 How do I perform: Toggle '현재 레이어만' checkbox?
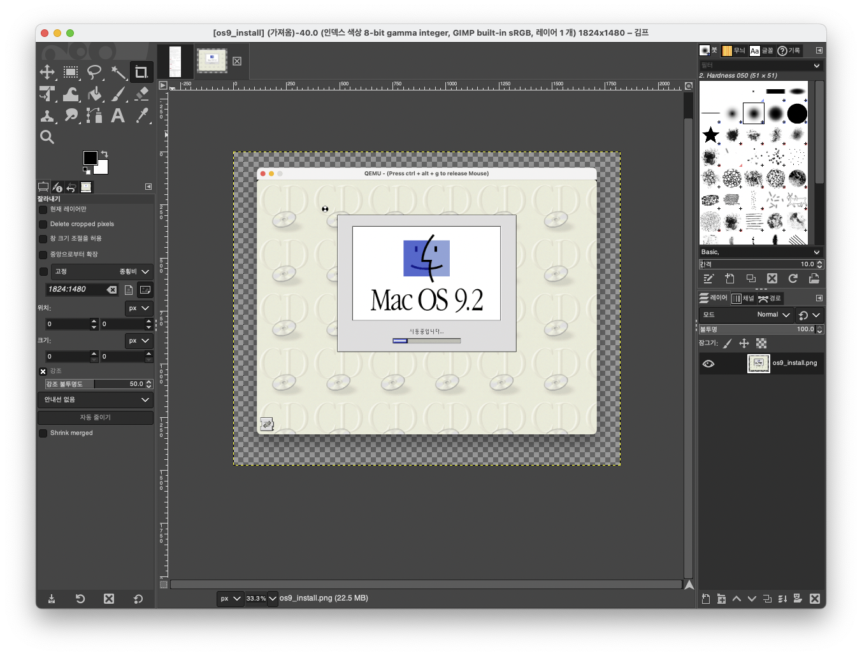point(43,210)
